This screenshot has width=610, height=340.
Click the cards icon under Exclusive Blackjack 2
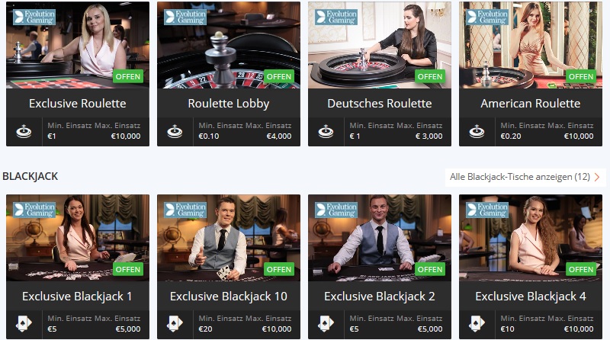[326, 323]
